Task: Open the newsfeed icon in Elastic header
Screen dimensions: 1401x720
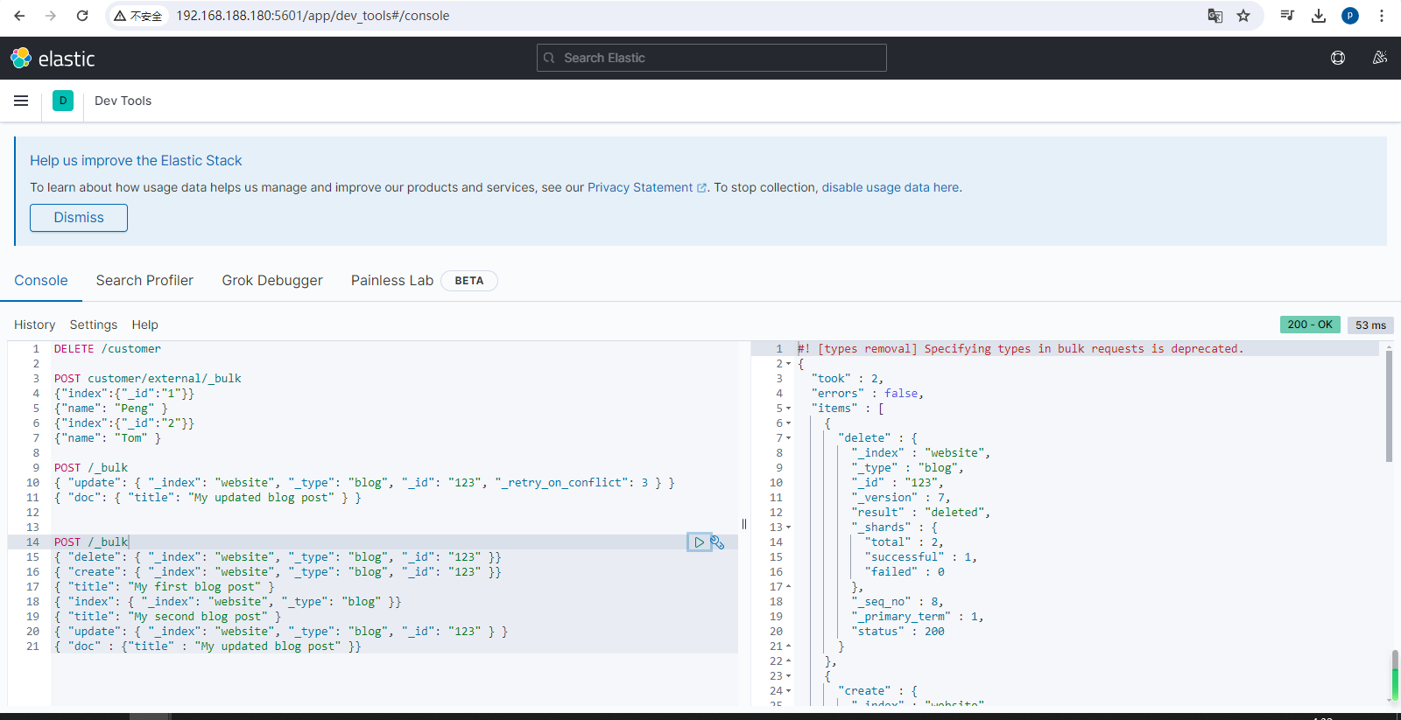Action: pos(1380,58)
